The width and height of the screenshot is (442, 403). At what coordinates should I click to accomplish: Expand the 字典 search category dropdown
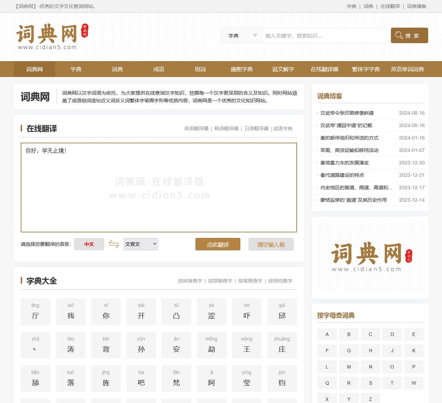click(242, 36)
